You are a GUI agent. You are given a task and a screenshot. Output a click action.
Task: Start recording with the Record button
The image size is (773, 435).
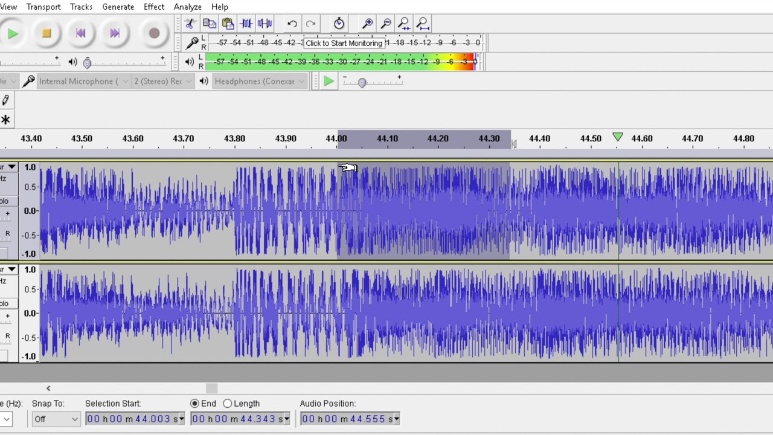click(154, 34)
